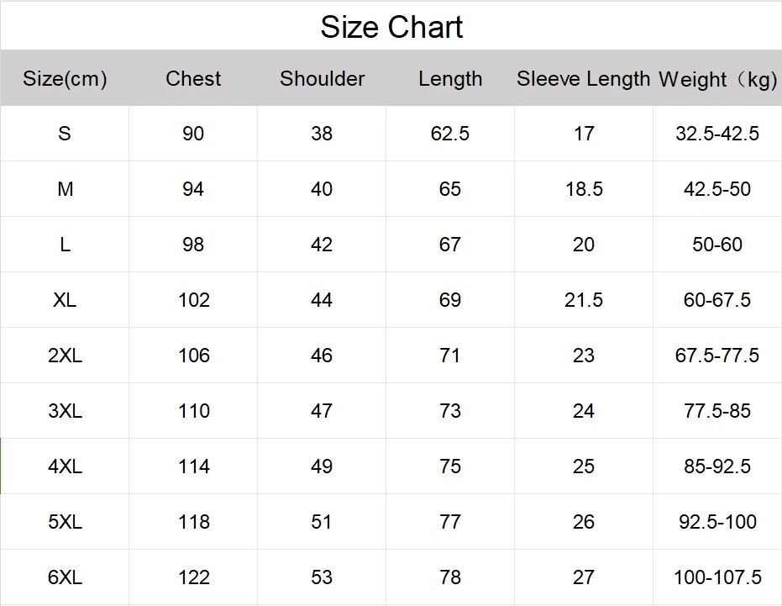Click the Chest column header
This screenshot has width=782, height=606.
pos(193,79)
